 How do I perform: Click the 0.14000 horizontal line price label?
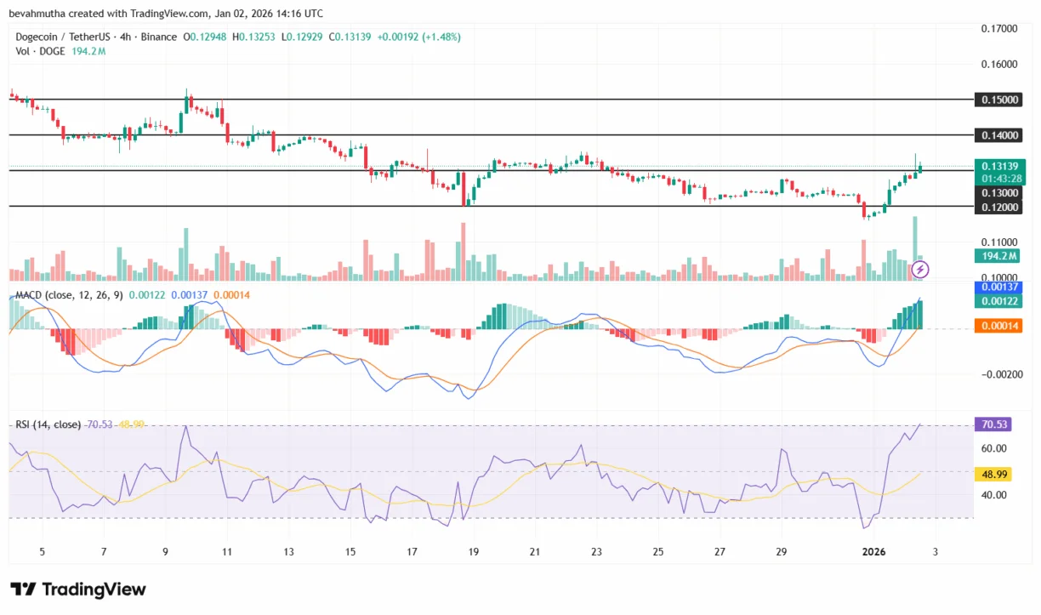coord(997,135)
